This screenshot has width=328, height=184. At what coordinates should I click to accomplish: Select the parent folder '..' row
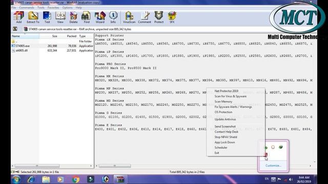pyautogui.click(x=52, y=41)
